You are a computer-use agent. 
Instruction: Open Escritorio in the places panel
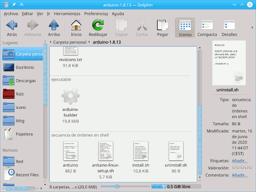[22, 67]
